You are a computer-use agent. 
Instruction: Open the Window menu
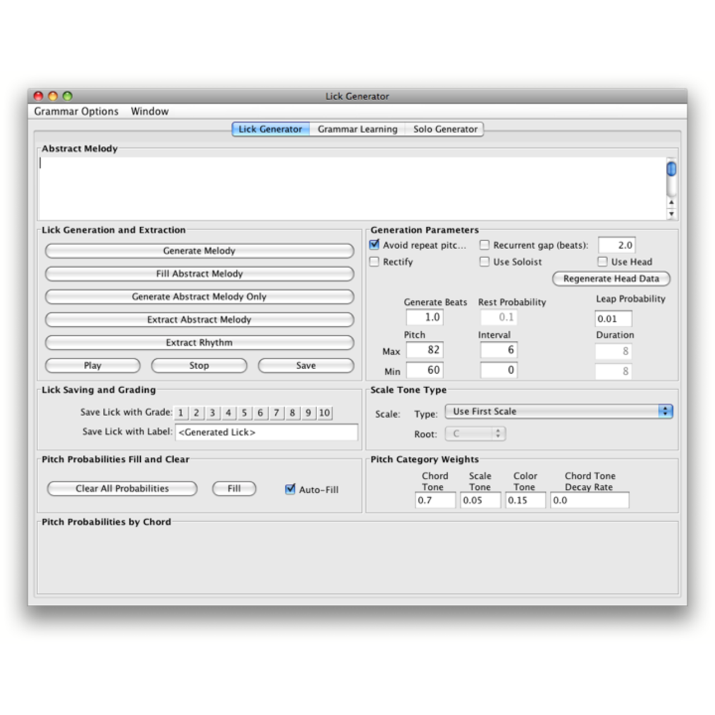tap(149, 111)
